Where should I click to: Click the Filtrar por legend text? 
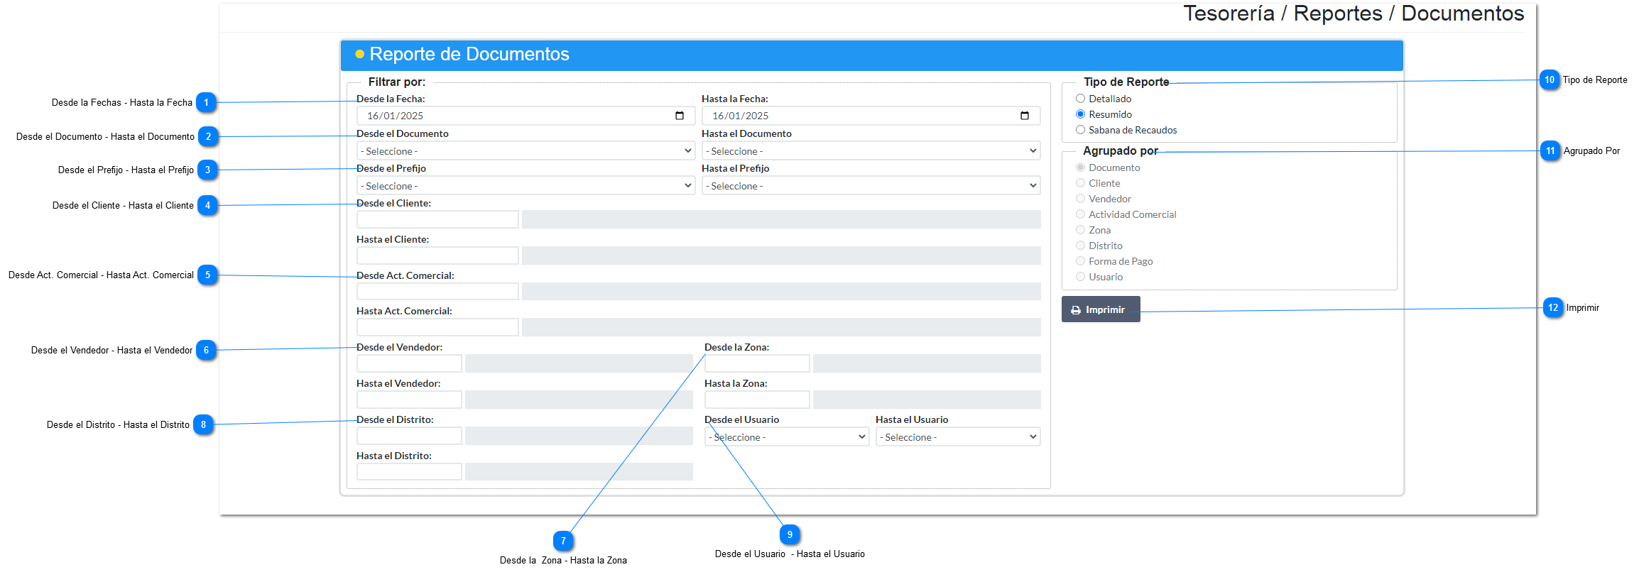(397, 82)
